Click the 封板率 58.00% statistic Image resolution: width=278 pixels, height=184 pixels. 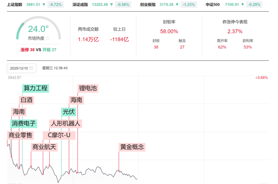[169, 31]
